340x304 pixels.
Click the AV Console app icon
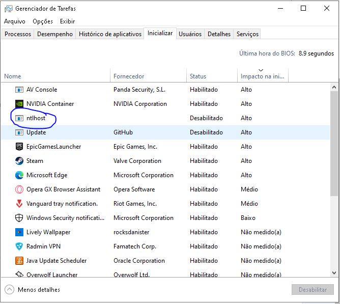tap(19, 90)
